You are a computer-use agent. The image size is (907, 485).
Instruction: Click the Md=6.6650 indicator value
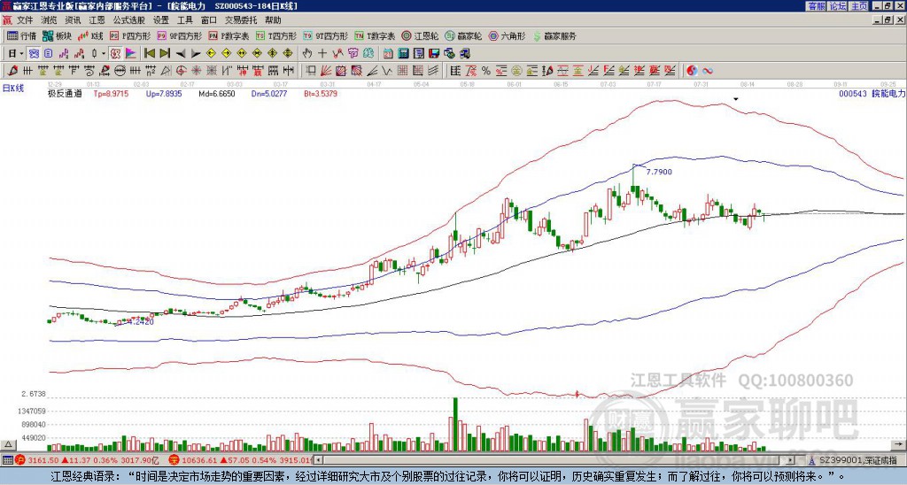pyautogui.click(x=217, y=93)
